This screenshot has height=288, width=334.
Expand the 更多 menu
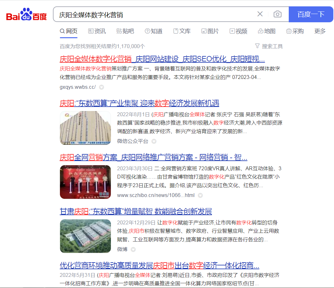320,31
